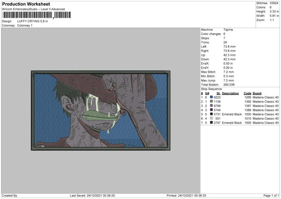Click stitch count 1138 in stop 2
This screenshot has width=281, height=199.
click(217, 102)
